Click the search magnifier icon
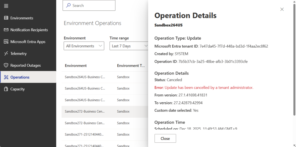Screen dimensions: 296x147 (x=68, y=5)
